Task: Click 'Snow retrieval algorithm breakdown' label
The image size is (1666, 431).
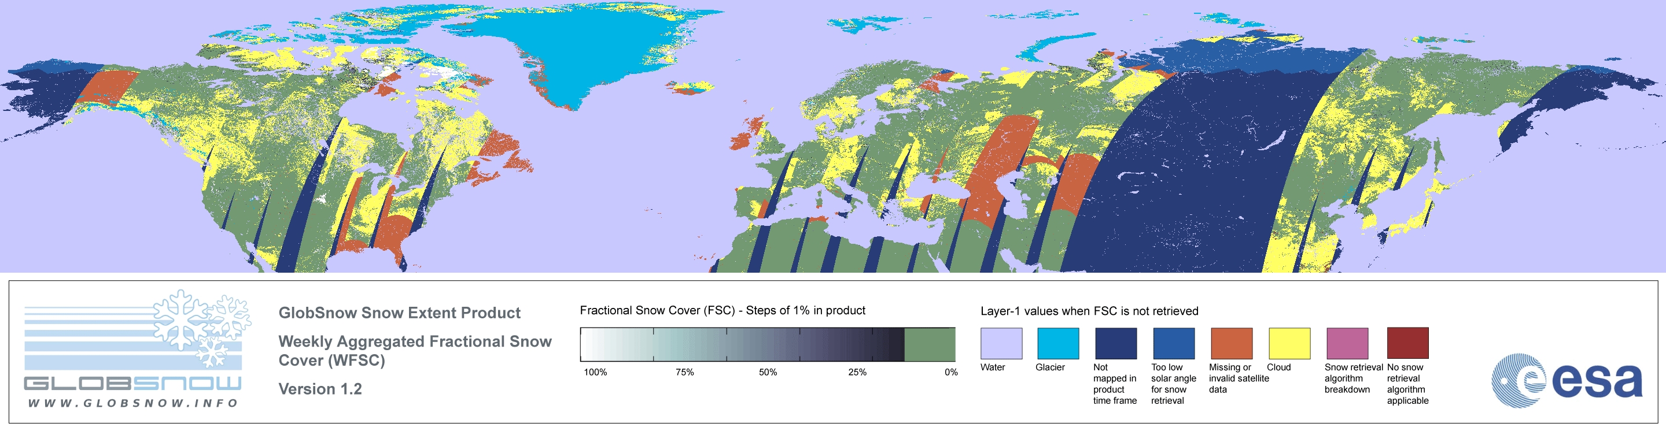Action: [x=1353, y=378]
